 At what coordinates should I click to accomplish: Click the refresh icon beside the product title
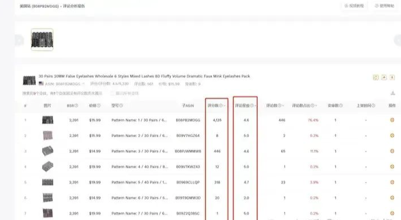click(375, 78)
